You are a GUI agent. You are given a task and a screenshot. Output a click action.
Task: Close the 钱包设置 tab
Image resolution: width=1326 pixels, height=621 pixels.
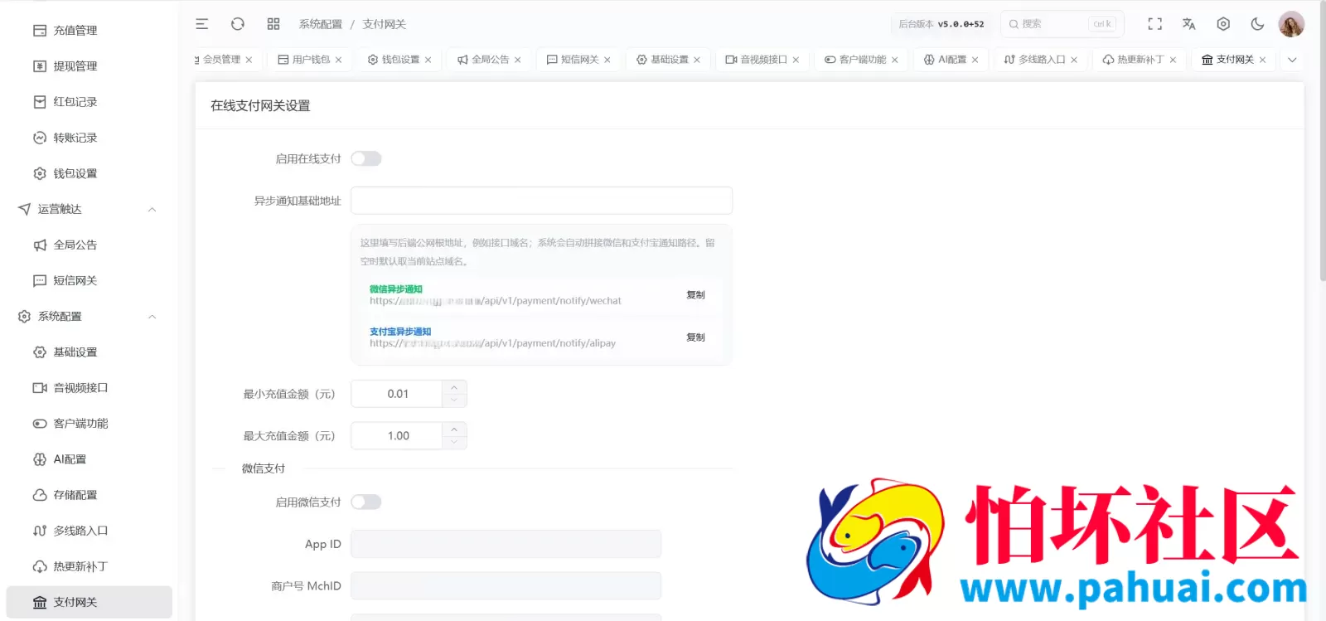point(428,60)
